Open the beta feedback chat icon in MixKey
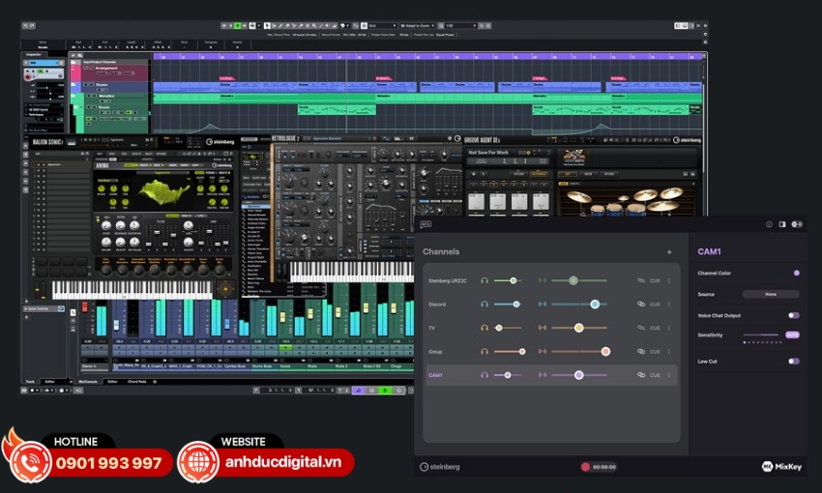 [x=426, y=224]
